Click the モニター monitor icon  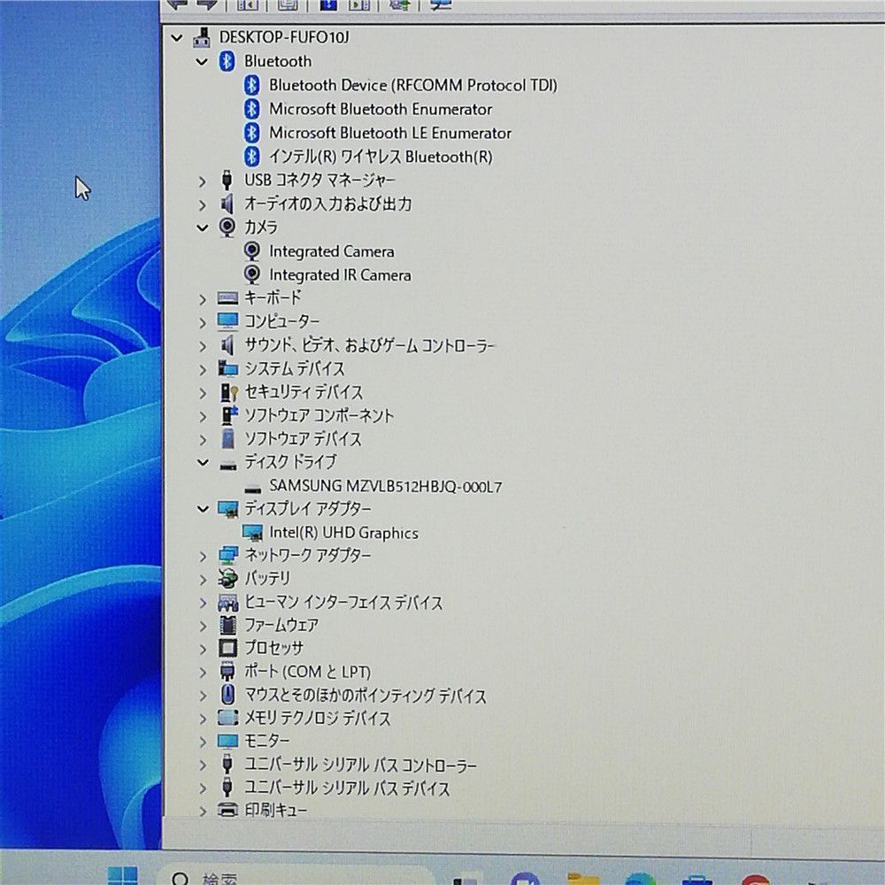(227, 742)
